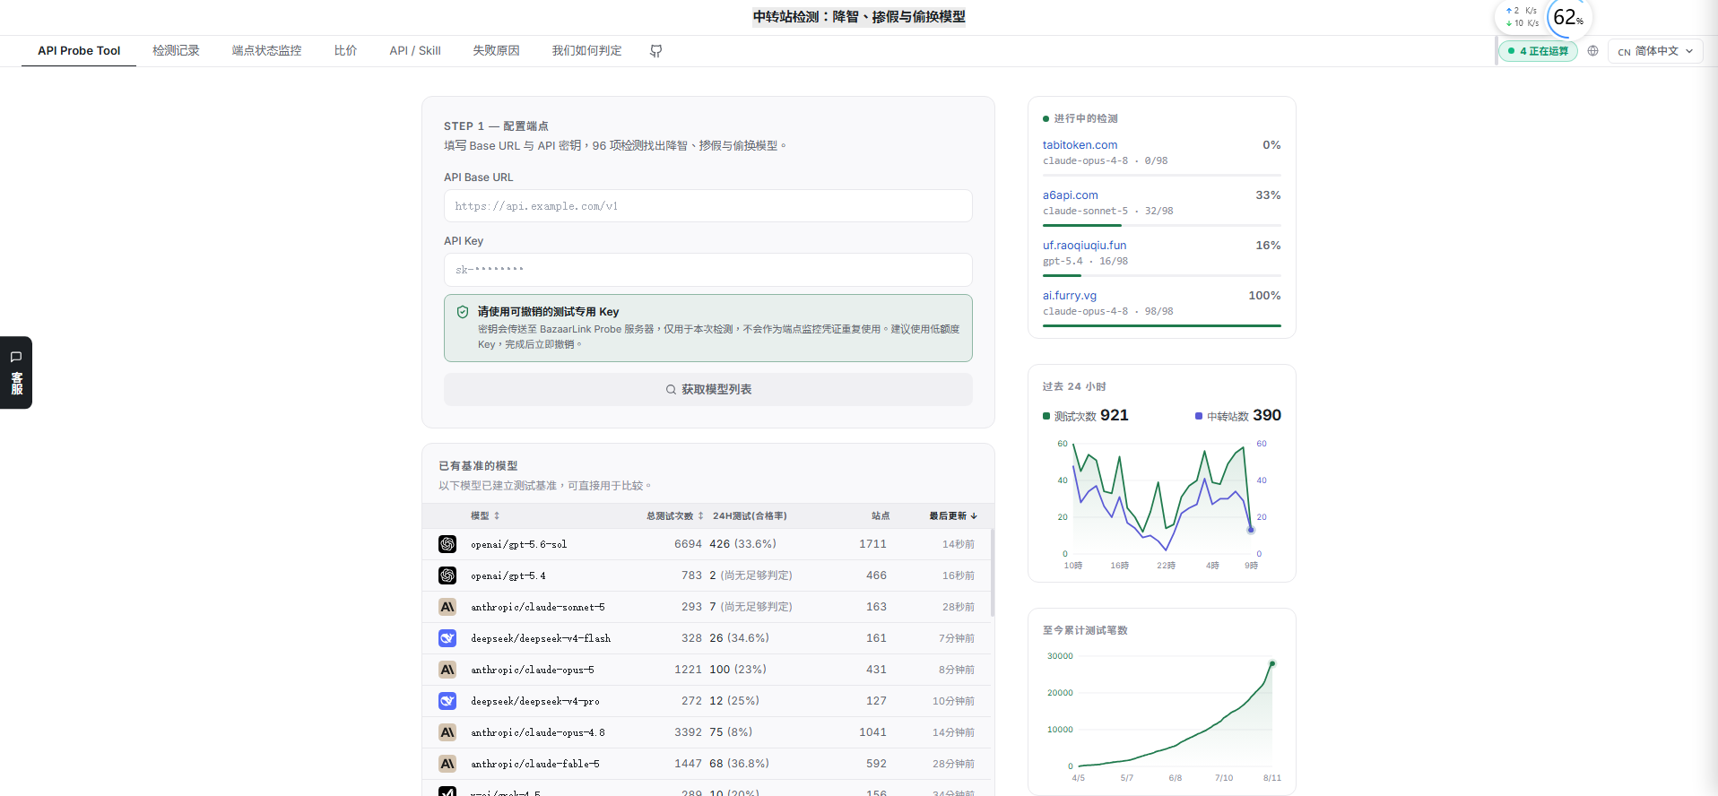Open the ai.furry.vg detection link

pyautogui.click(x=1070, y=296)
